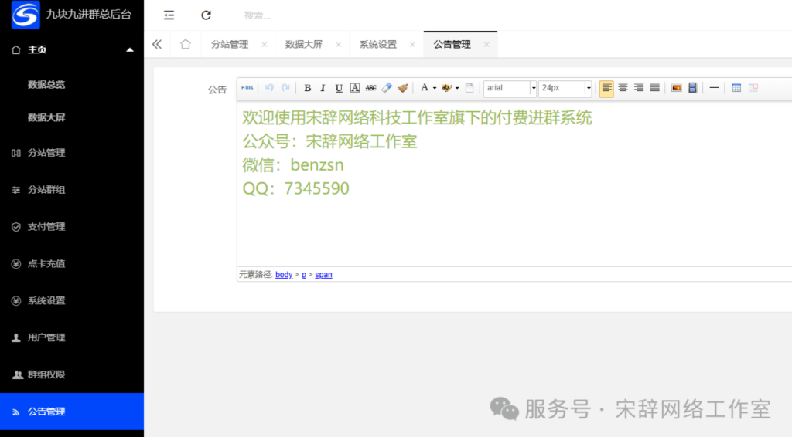The height and width of the screenshot is (437, 792).
Task: Apply character border formatting
Action: [x=355, y=88]
